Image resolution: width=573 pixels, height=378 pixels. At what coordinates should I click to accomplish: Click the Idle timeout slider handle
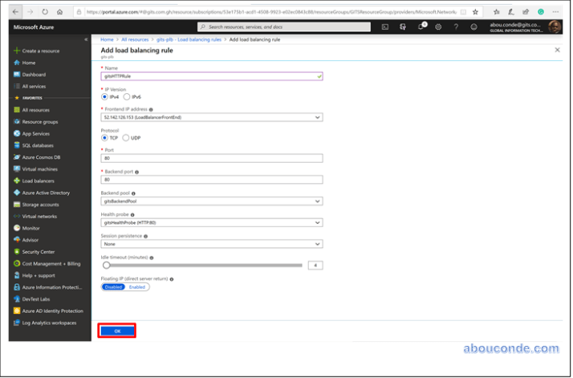pos(106,265)
